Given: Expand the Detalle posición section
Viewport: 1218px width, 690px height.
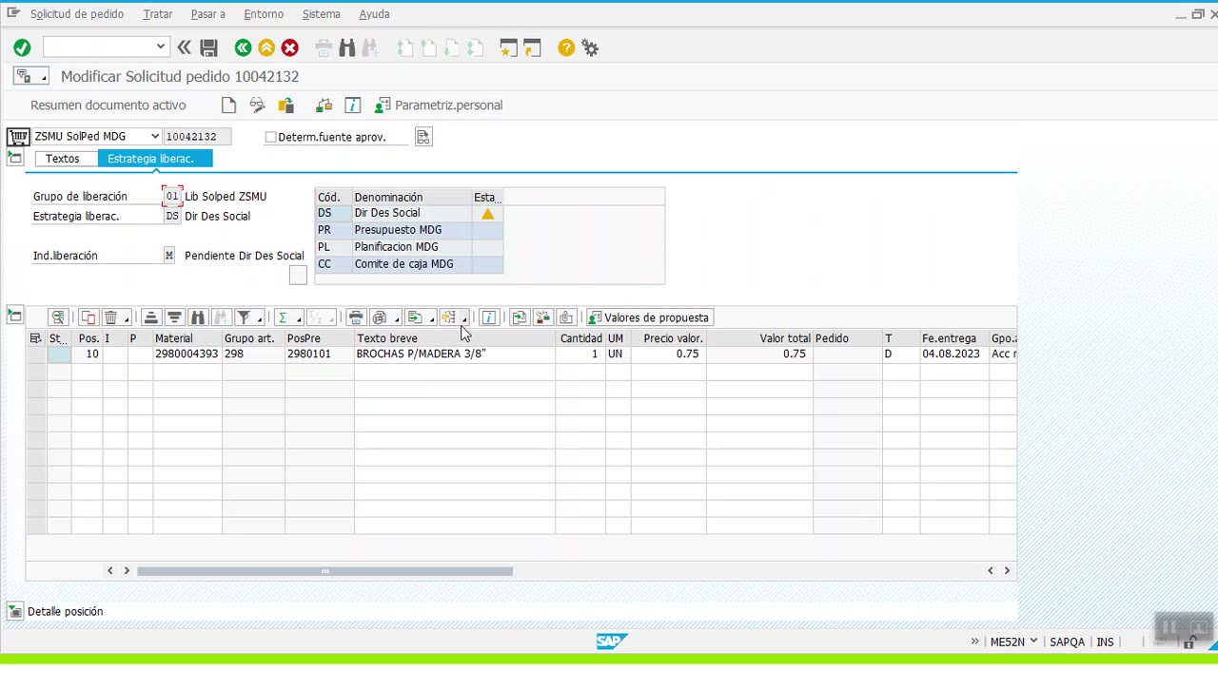Looking at the screenshot, I should (x=15, y=611).
